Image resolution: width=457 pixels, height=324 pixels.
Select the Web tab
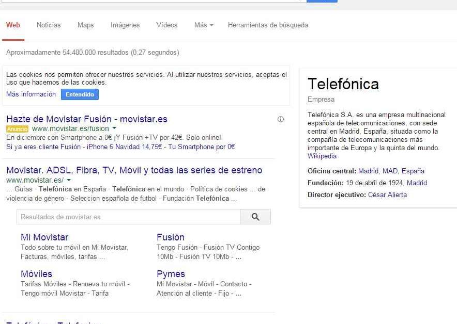pos(13,25)
